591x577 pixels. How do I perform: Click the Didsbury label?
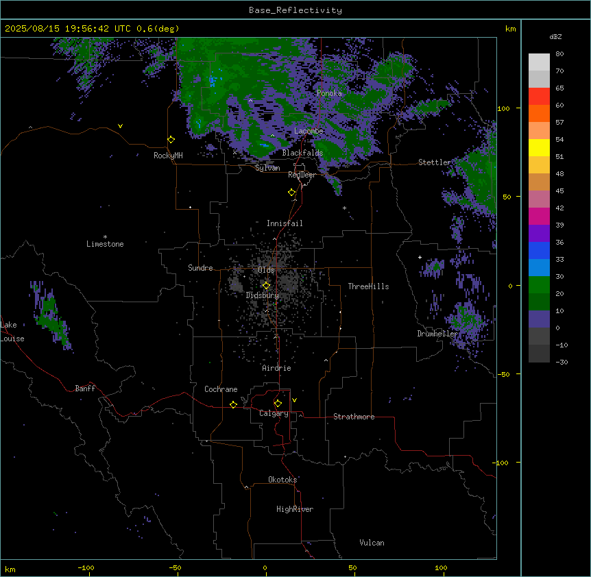[263, 295]
